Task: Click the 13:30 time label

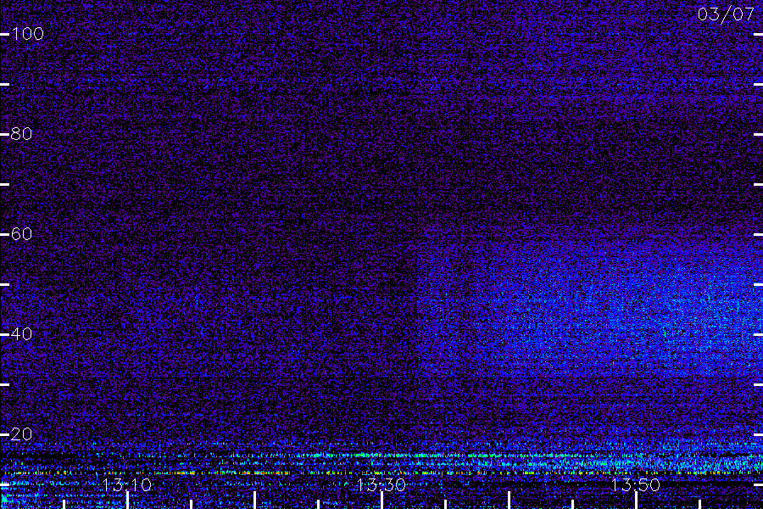Action: pyautogui.click(x=381, y=484)
